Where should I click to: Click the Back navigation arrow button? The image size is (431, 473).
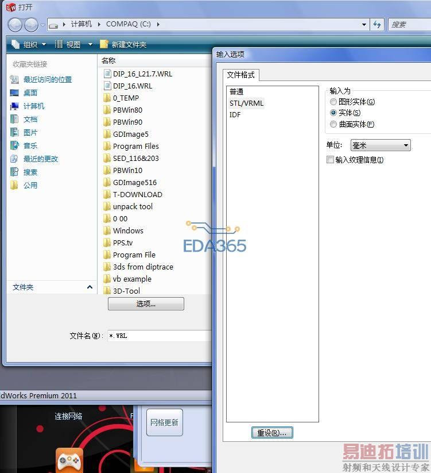tap(15, 25)
